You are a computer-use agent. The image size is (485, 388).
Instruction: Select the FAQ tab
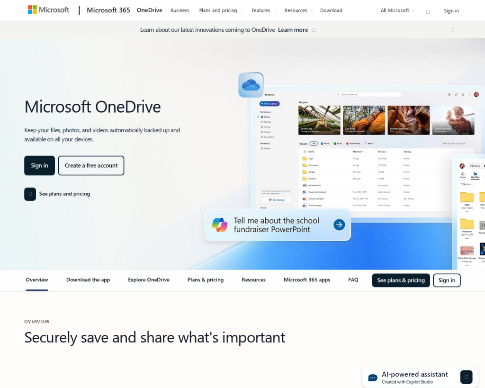click(353, 280)
